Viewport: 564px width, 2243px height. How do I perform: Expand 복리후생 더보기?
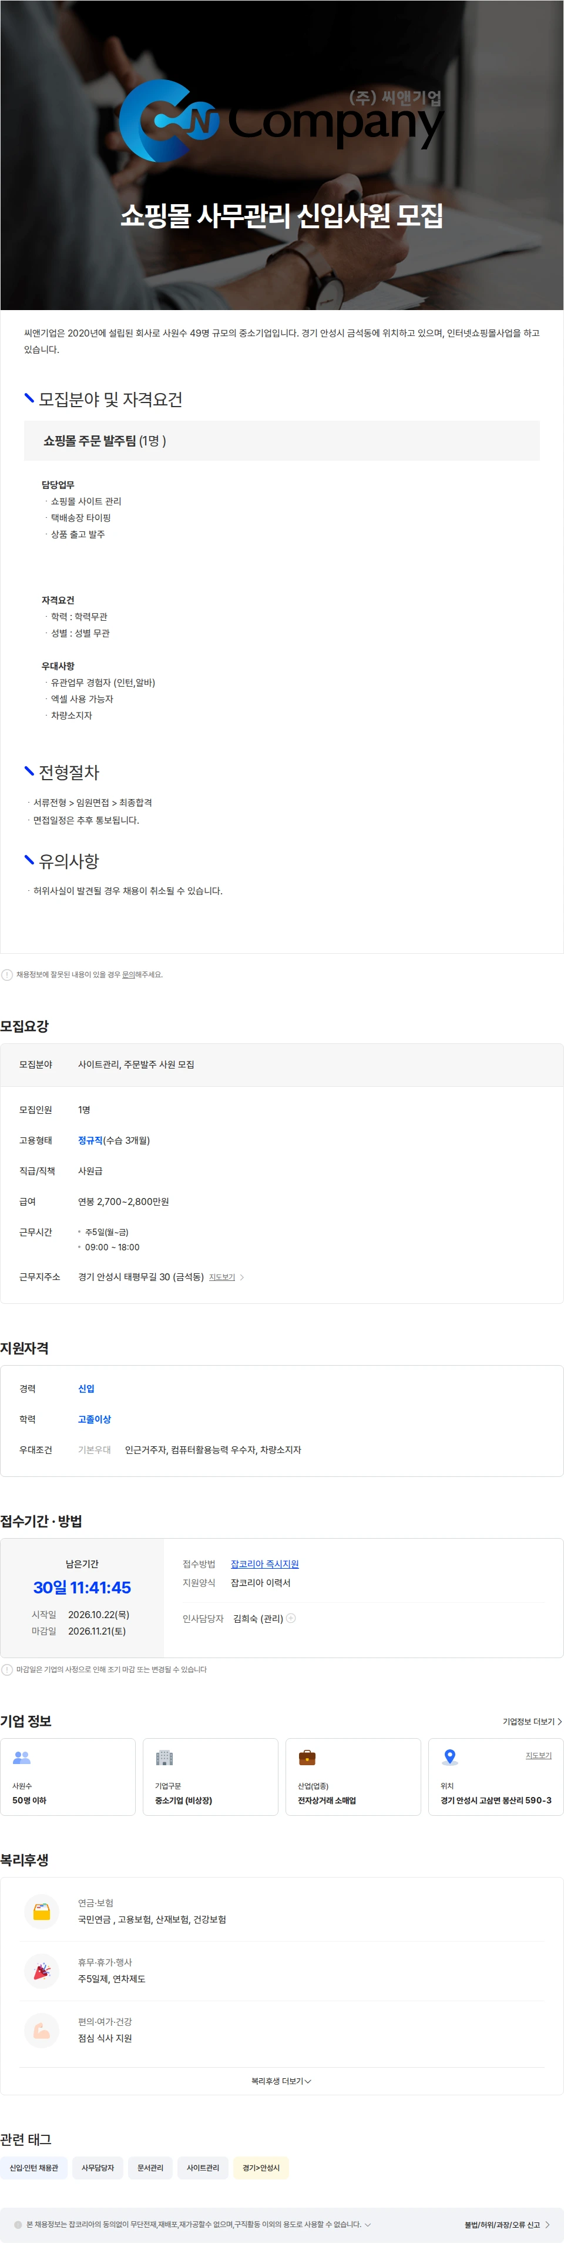click(281, 2081)
